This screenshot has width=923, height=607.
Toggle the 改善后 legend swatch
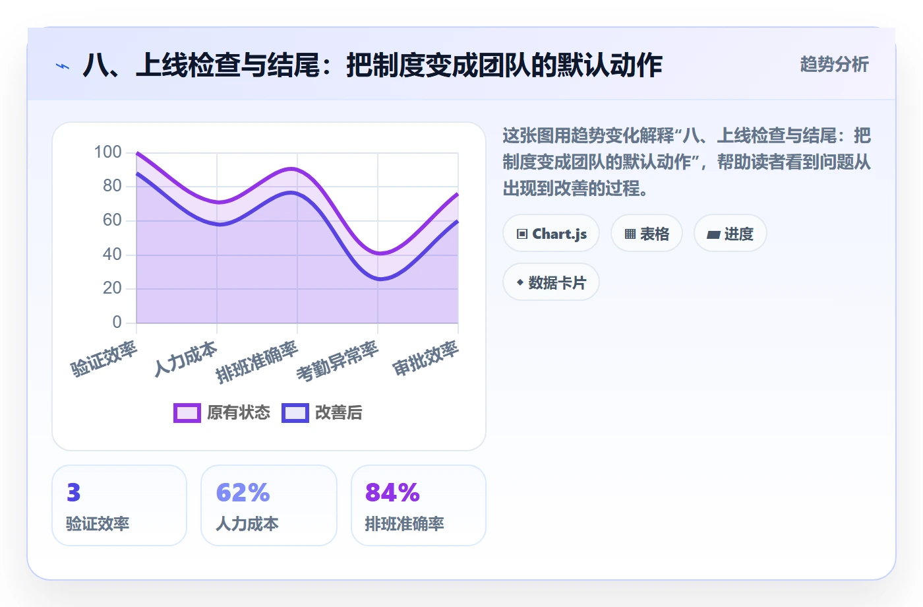[295, 413]
